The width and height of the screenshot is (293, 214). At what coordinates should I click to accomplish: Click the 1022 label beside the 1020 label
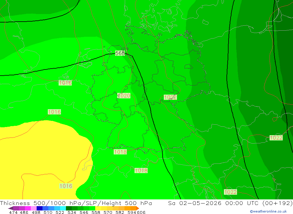click(170, 97)
